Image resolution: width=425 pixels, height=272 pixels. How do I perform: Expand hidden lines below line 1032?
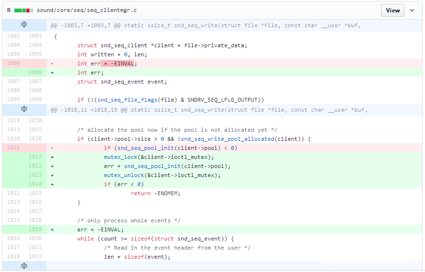click(24, 266)
